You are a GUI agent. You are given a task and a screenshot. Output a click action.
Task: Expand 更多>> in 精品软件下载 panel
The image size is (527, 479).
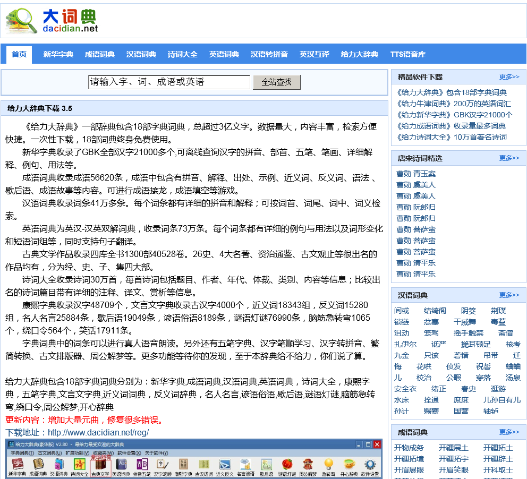[x=509, y=77]
